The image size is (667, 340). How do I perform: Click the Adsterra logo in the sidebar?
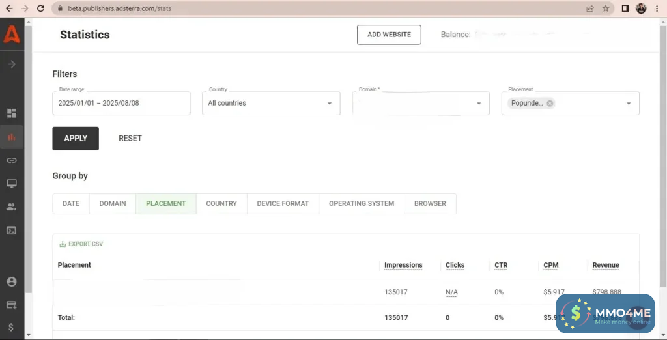pyautogui.click(x=12, y=34)
